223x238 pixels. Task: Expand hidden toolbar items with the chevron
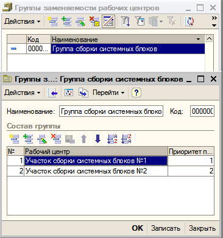[x=214, y=18]
